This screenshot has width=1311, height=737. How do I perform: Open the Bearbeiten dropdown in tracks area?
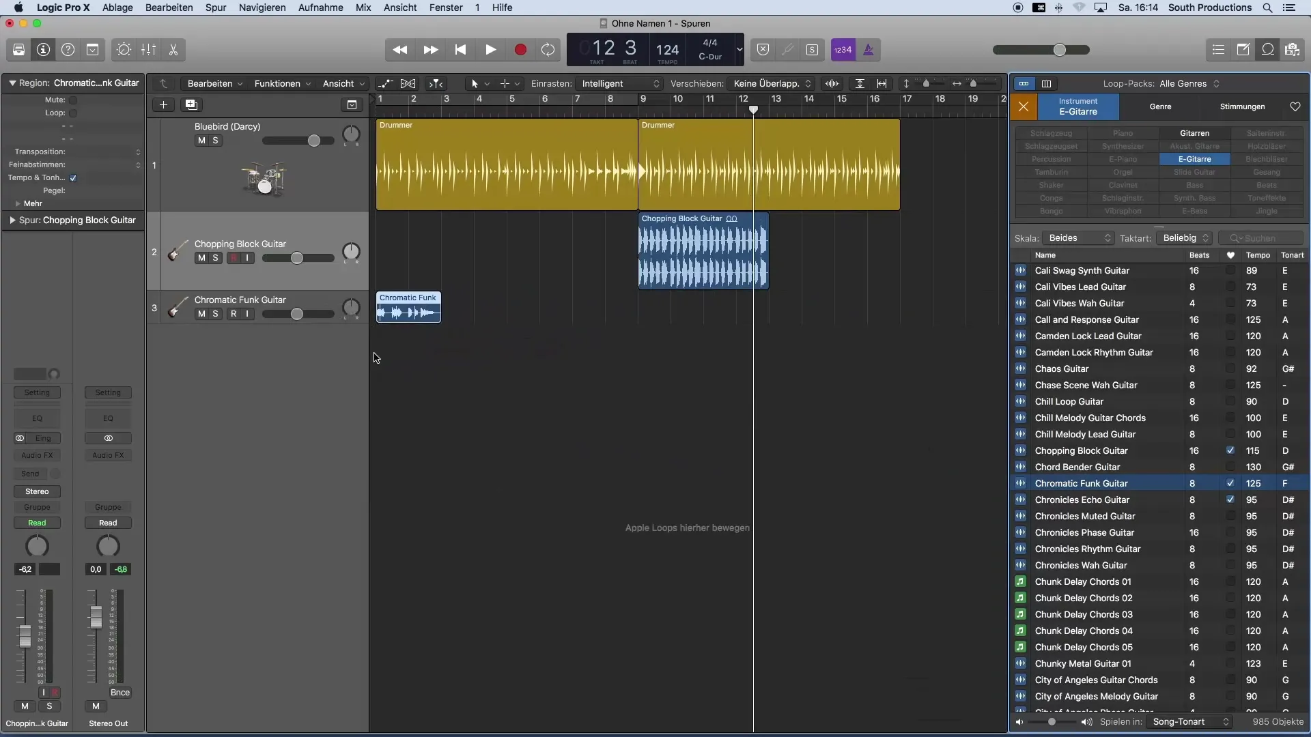coord(215,84)
